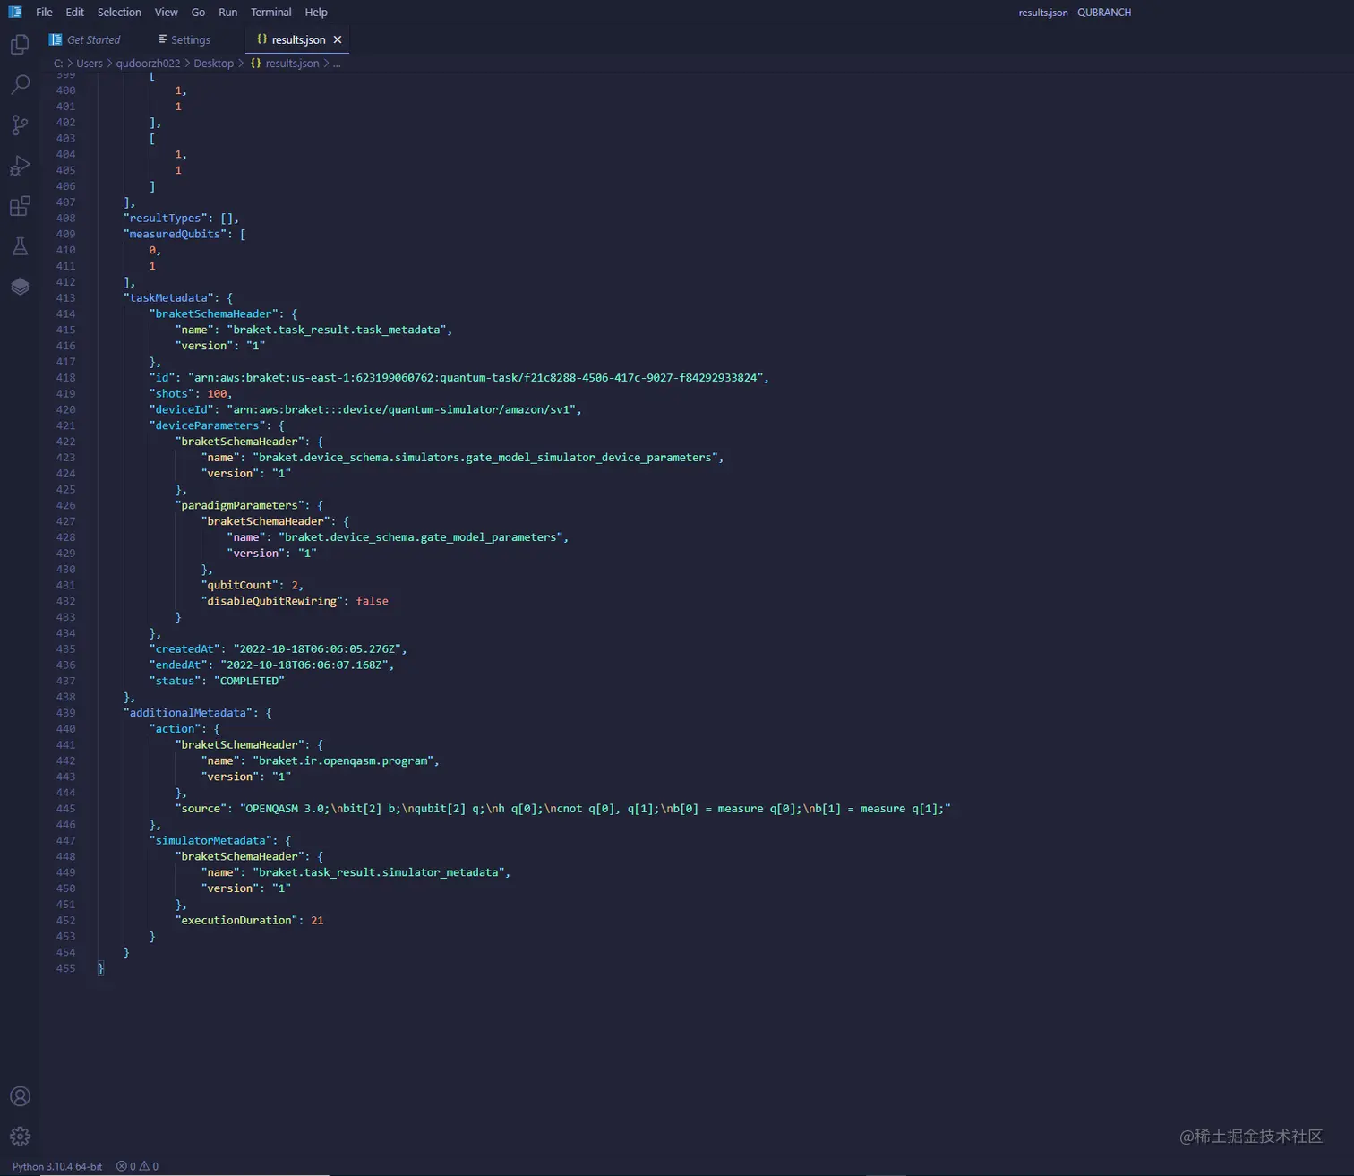Click qudoorzh022 breadcrumb segment

[148, 64]
